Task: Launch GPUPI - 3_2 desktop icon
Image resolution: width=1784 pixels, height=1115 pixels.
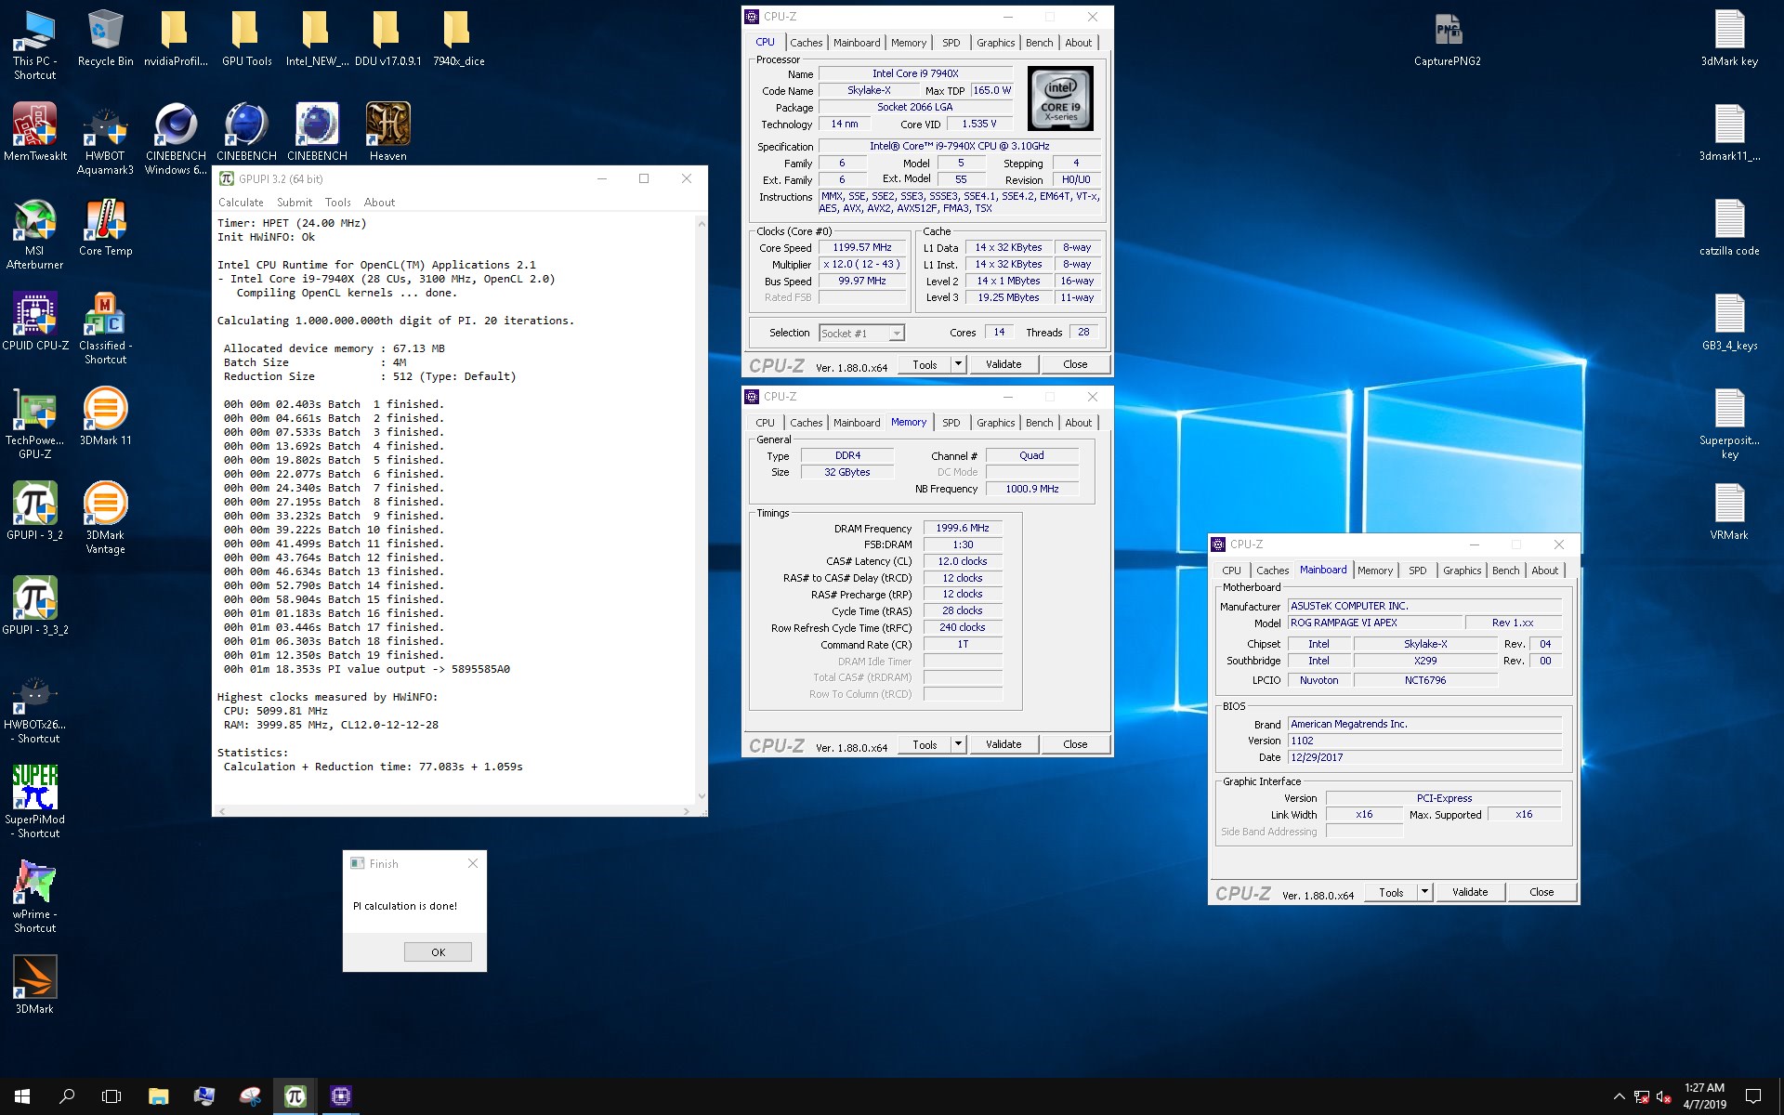Action: (34, 511)
